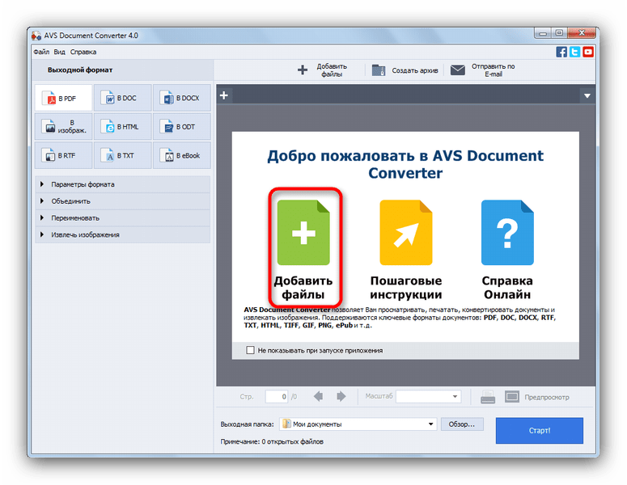627x485 pixels.
Task: Open the Файл menu
Action: [x=40, y=52]
